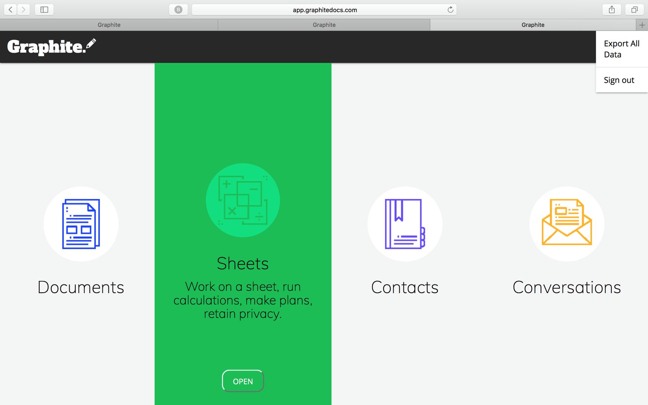Select Export All Data menu entry
Viewport: 648px width, 405px height.
tap(622, 49)
